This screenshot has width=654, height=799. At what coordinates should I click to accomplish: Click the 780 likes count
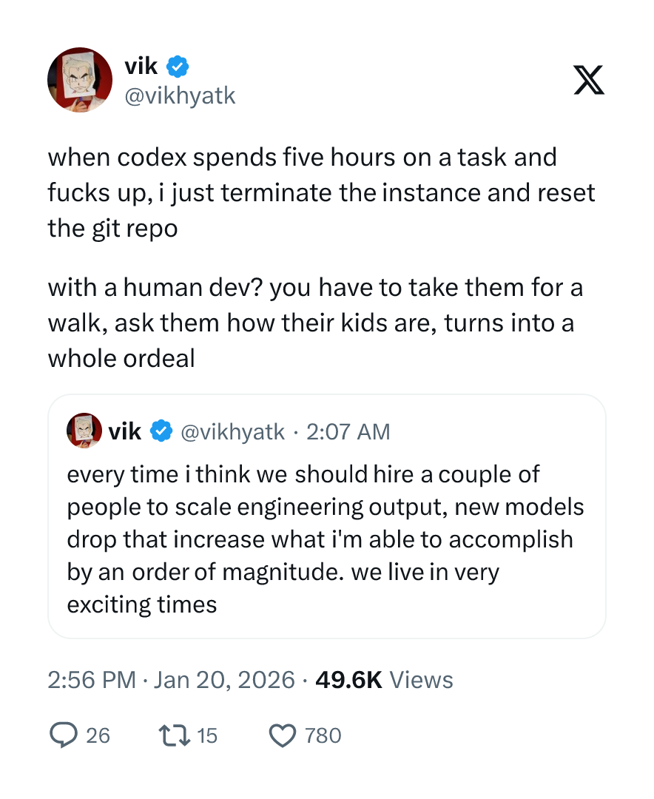pyautogui.click(x=323, y=735)
